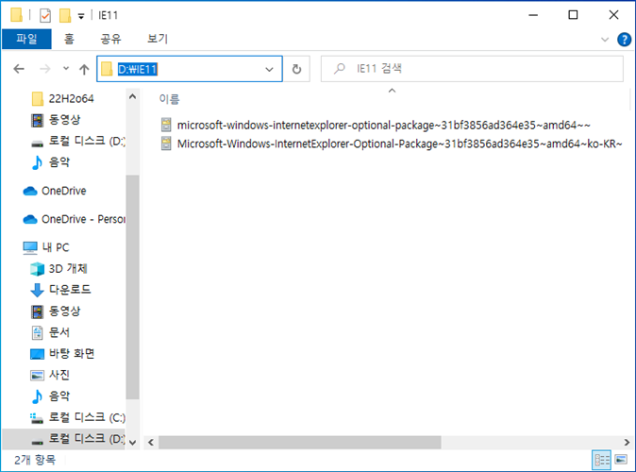Switch to the 공유 ribbon tab

tap(110, 39)
